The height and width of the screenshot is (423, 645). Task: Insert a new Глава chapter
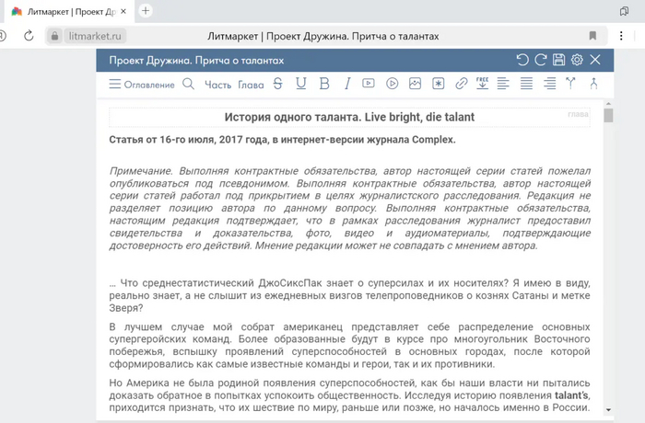pos(251,85)
